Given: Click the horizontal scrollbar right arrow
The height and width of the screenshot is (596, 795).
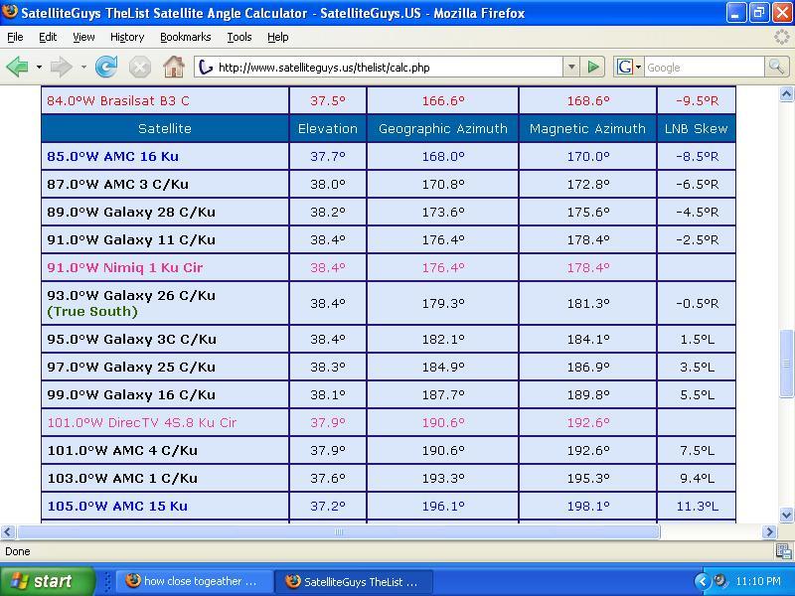Looking at the screenshot, I should click(769, 531).
